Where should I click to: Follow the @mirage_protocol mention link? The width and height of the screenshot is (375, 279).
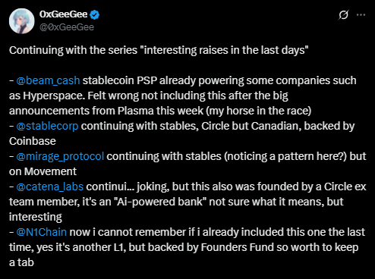[60, 156]
